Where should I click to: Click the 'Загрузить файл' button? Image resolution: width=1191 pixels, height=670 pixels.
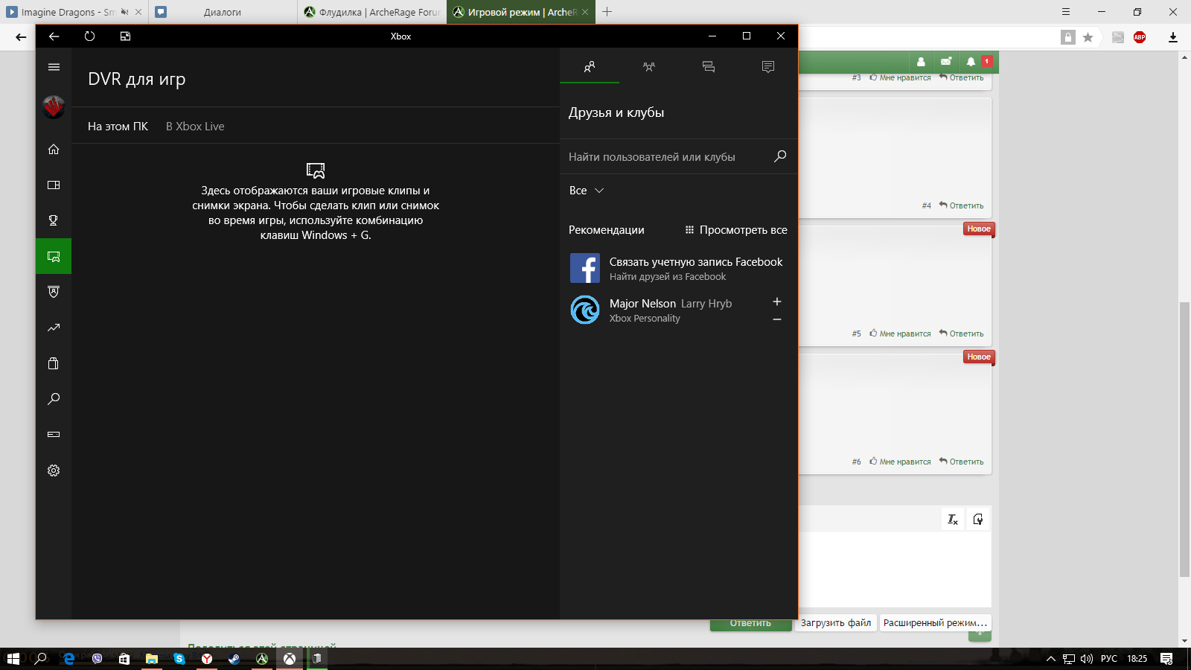[x=835, y=623]
